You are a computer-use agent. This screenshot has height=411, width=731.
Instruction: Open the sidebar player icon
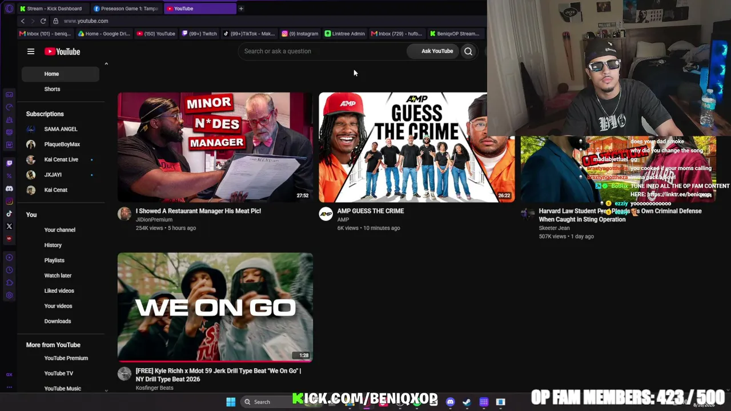click(x=9, y=257)
